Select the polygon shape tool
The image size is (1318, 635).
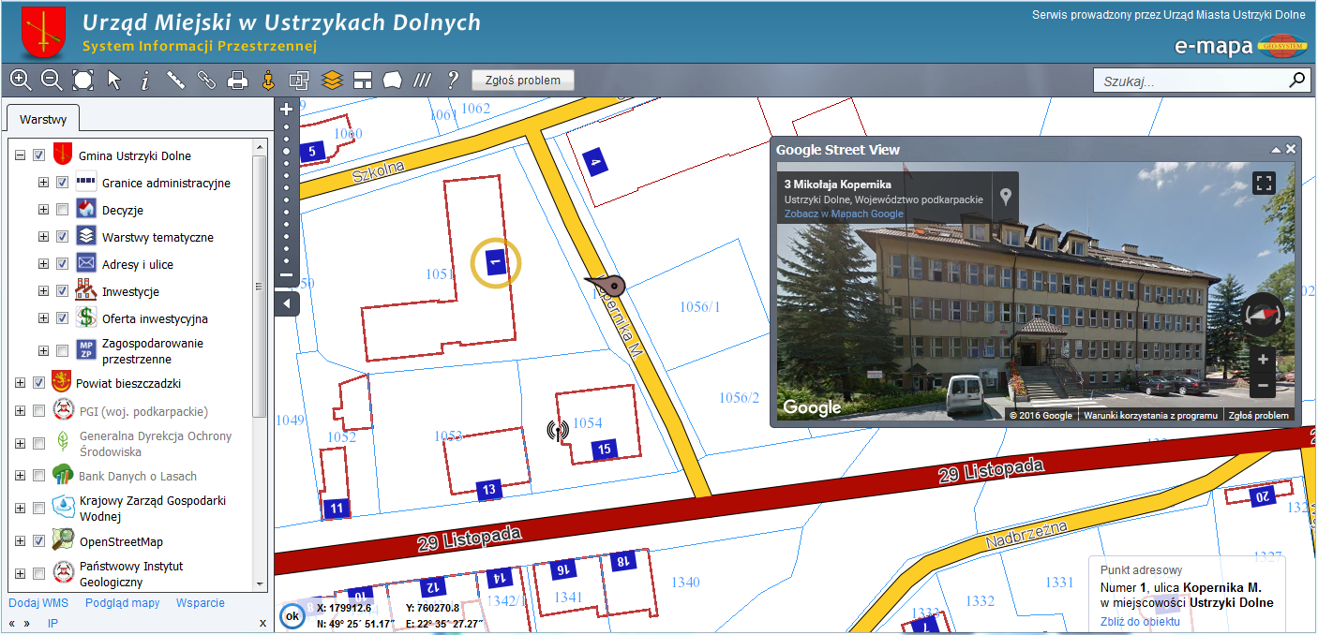[393, 81]
